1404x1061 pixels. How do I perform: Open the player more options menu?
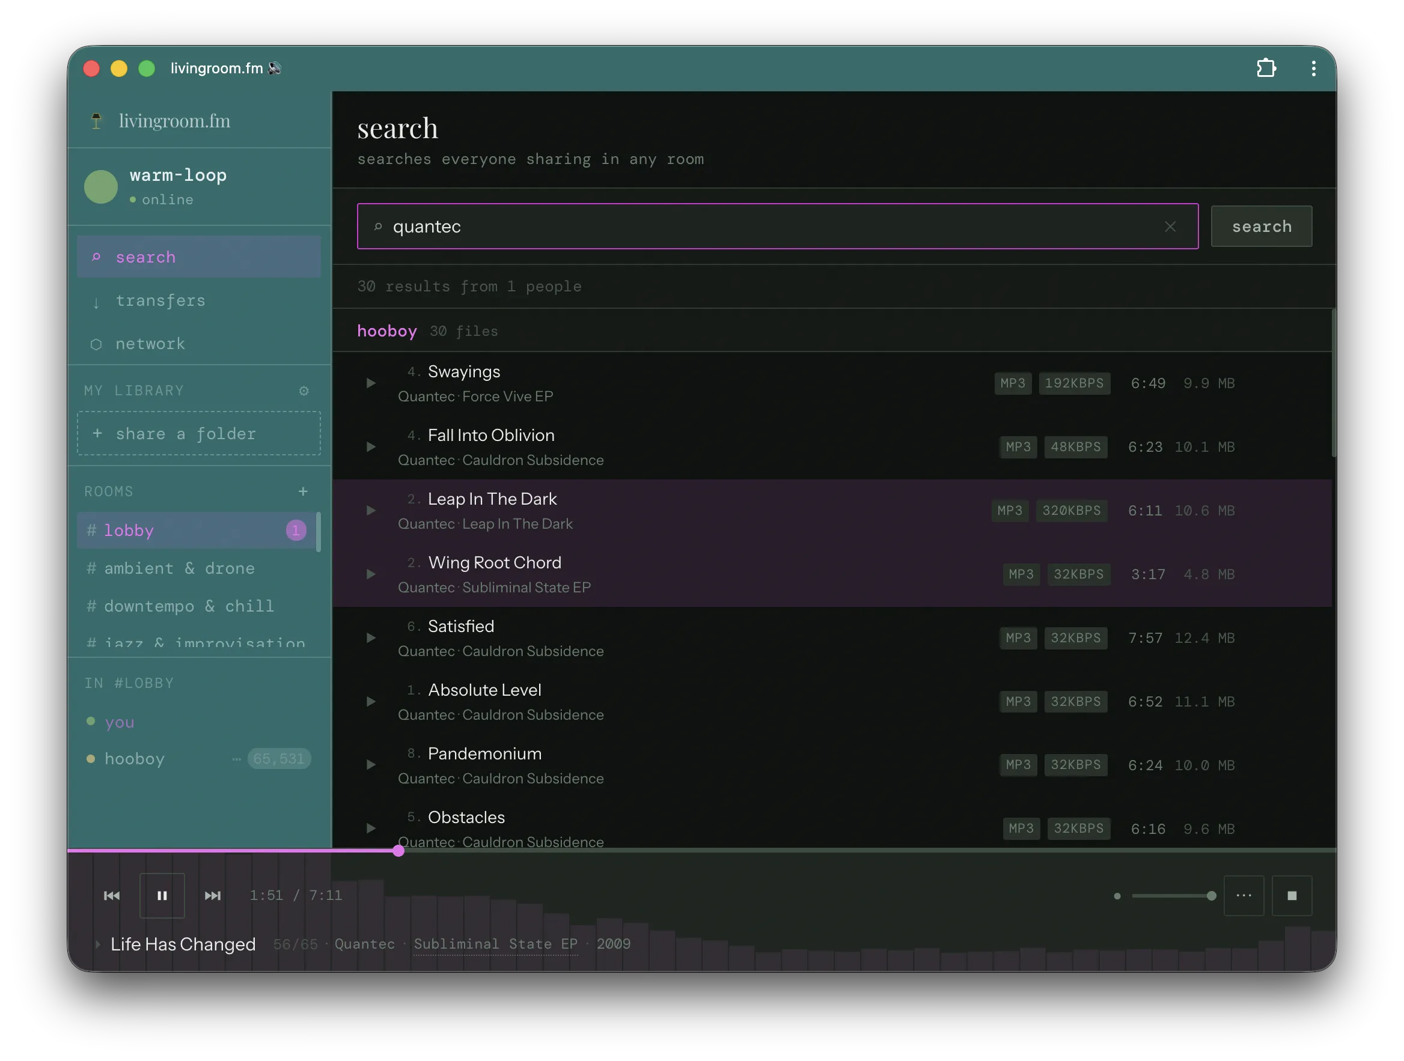coord(1244,895)
